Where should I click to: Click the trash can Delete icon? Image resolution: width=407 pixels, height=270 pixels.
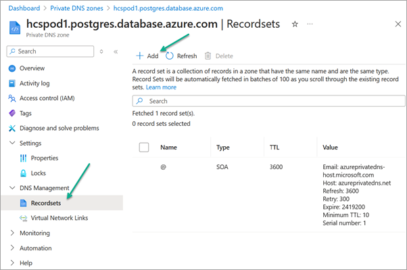tap(208, 56)
